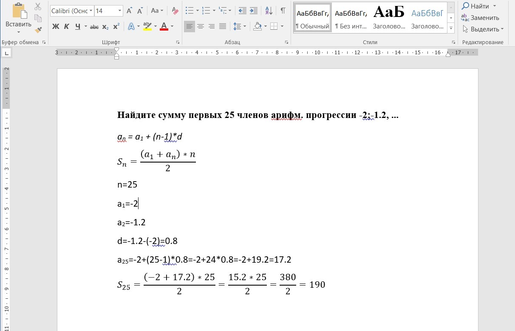This screenshot has width=515, height=331.
Task: Click the Copy icon
Action: 38,18
